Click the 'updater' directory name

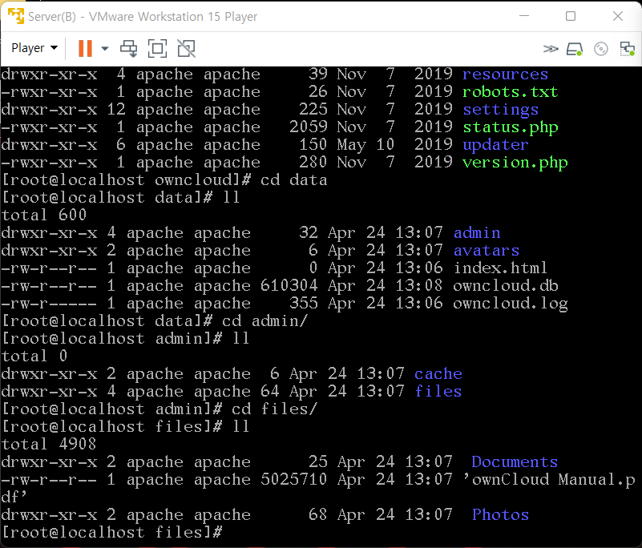click(x=495, y=145)
